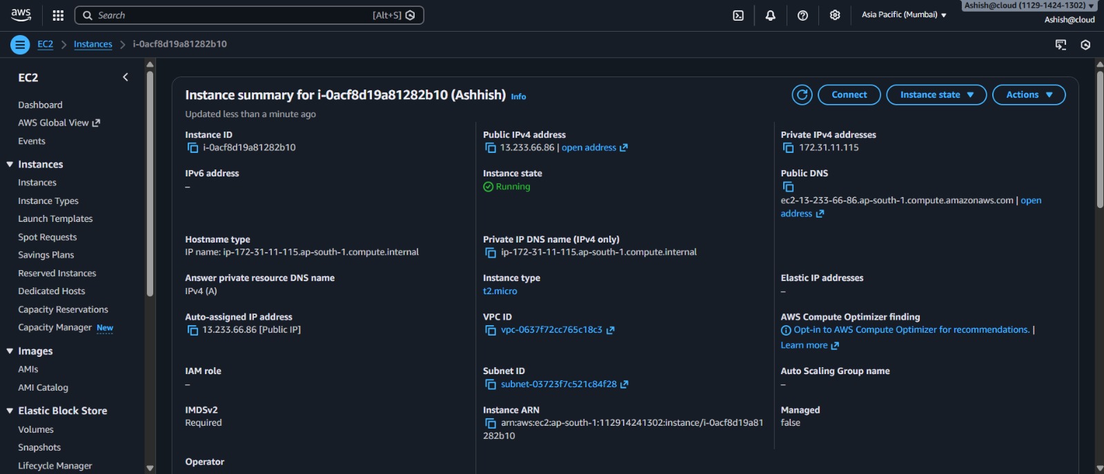Copy the VPC ID
This screenshot has height=474, width=1104.
pos(491,330)
